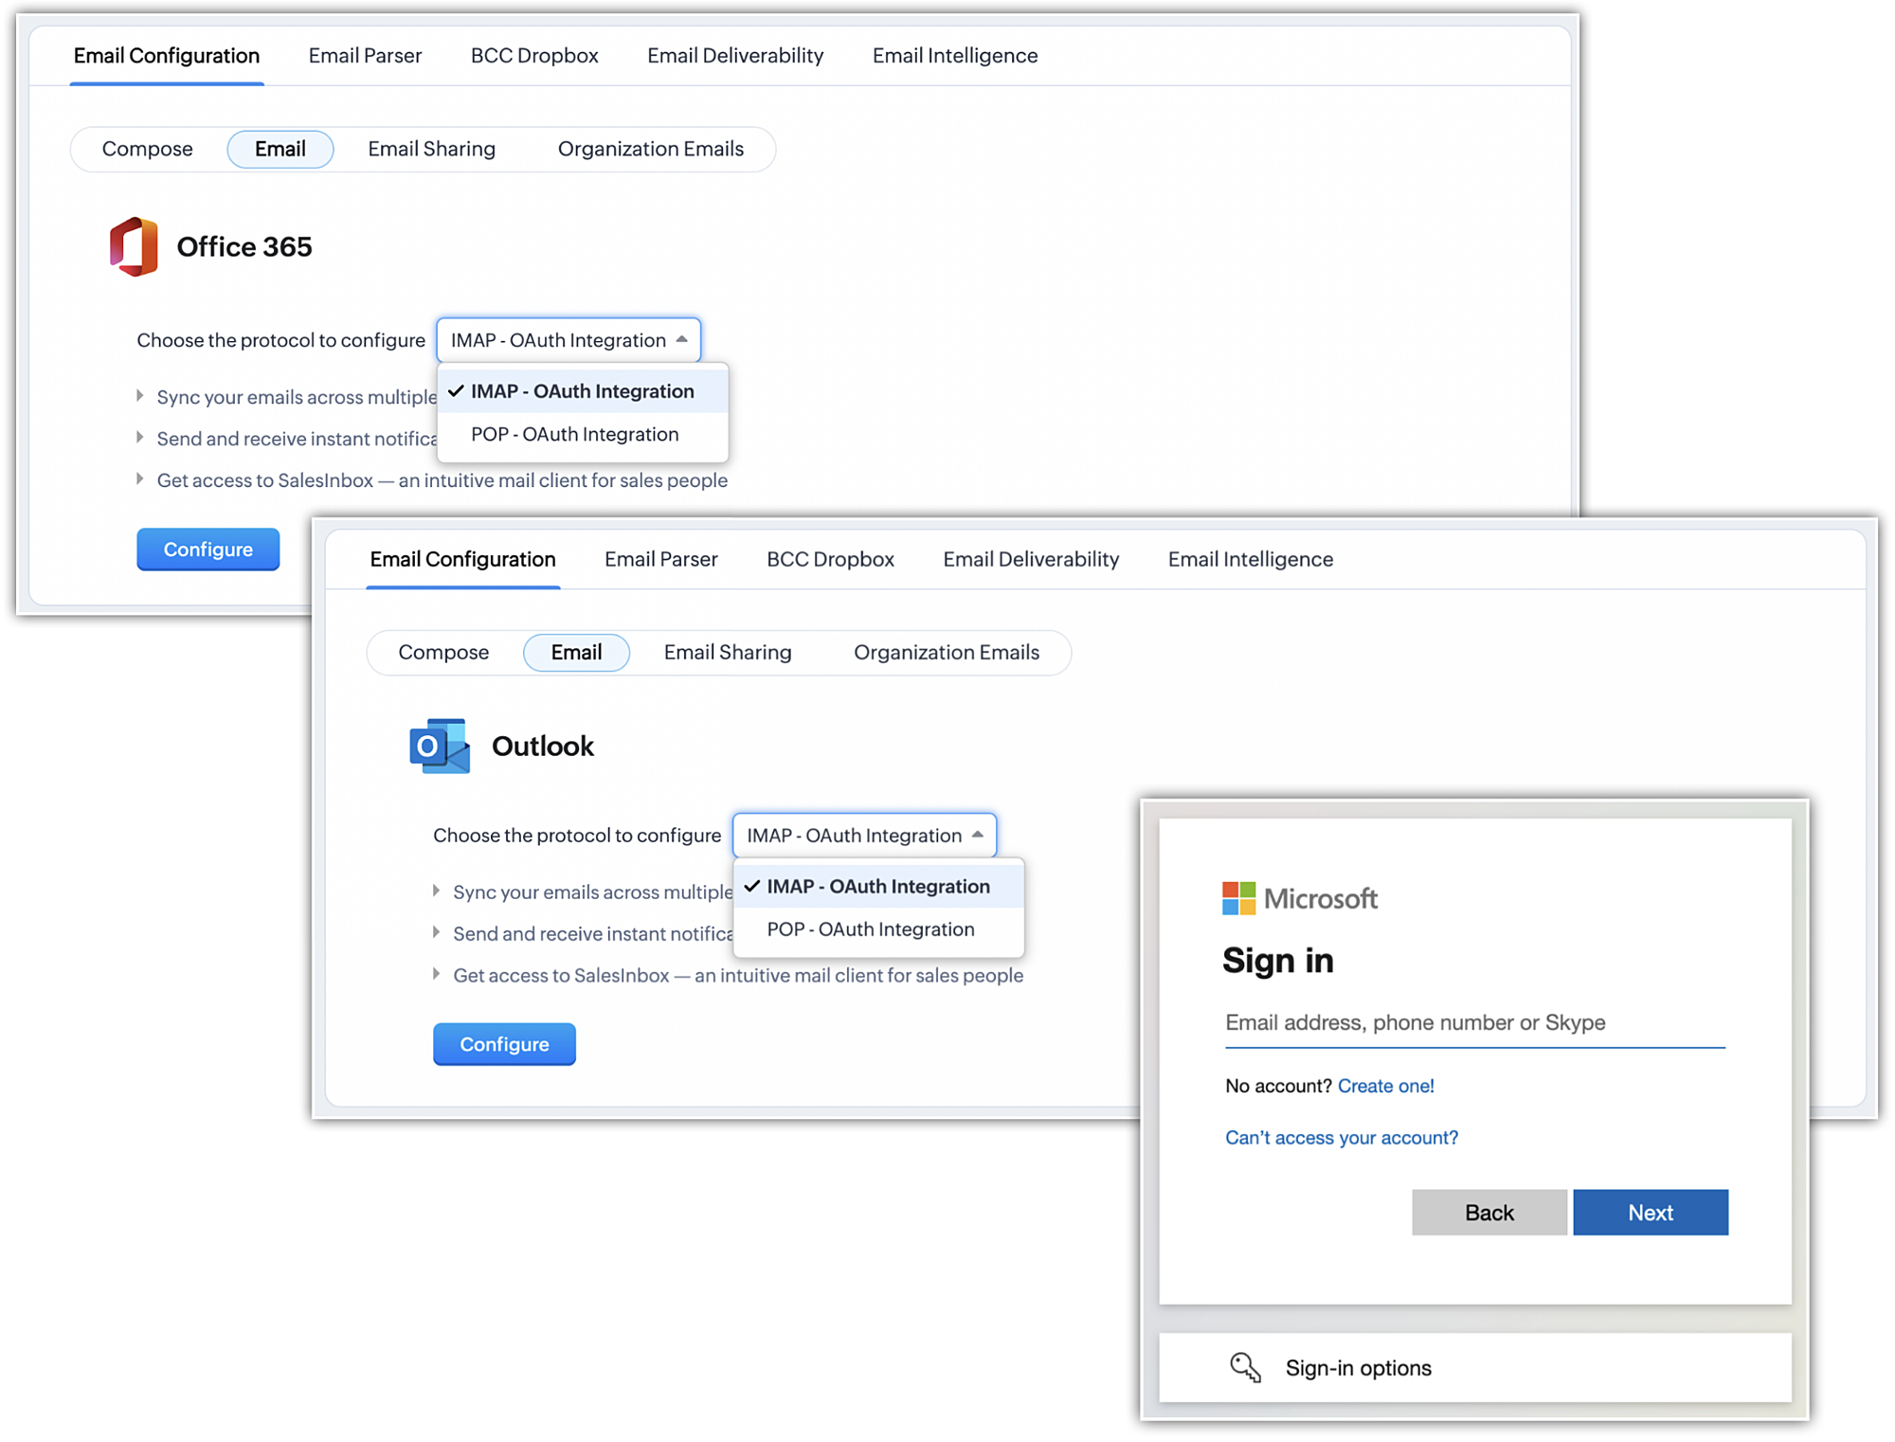Select Organization Emails pill in the top panel
Viewport: 1895px width, 1442px height.
point(650,149)
